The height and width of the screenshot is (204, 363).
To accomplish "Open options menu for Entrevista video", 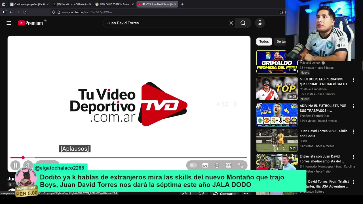I will click(x=353, y=157).
